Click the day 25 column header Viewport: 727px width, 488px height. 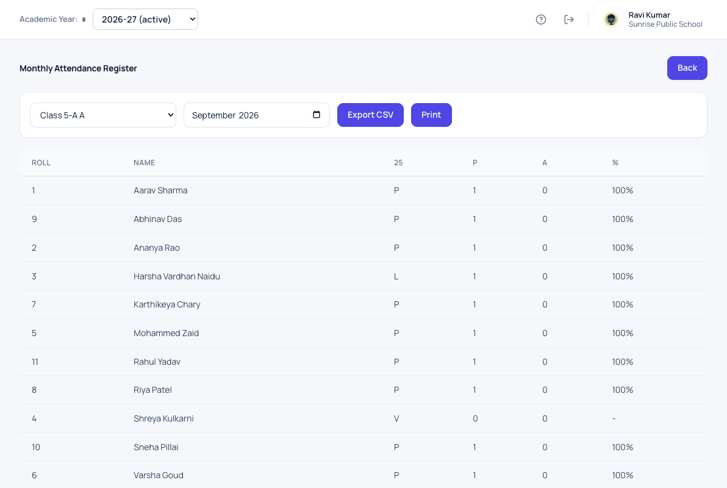point(398,163)
